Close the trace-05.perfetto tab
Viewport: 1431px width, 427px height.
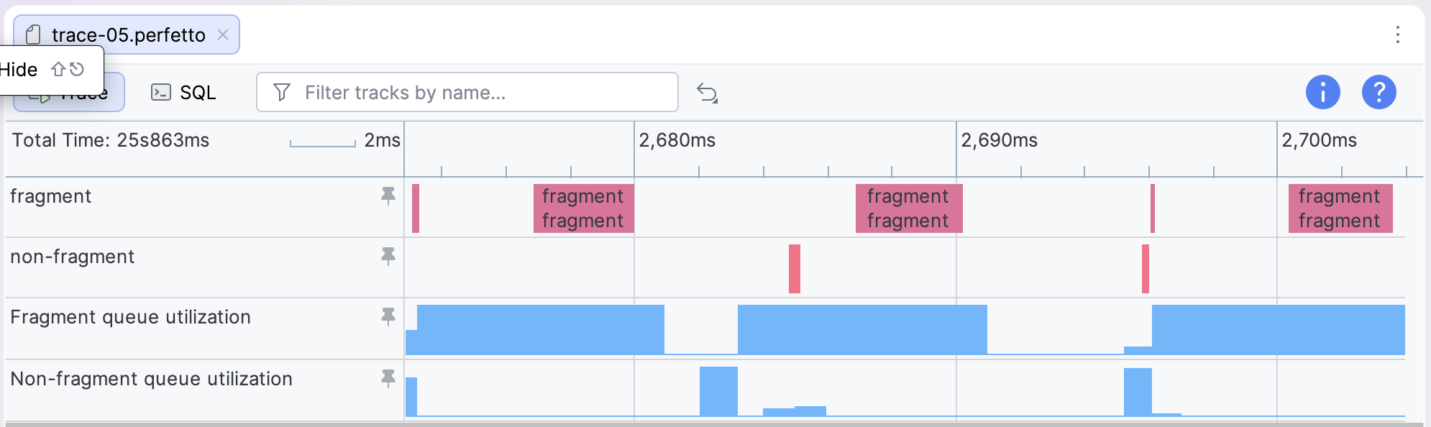223,35
